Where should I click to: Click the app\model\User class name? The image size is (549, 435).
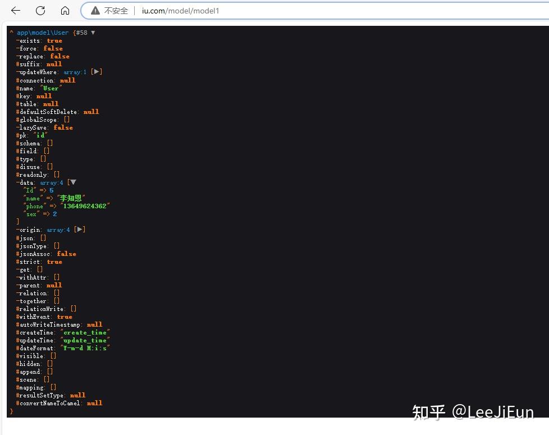pos(43,33)
